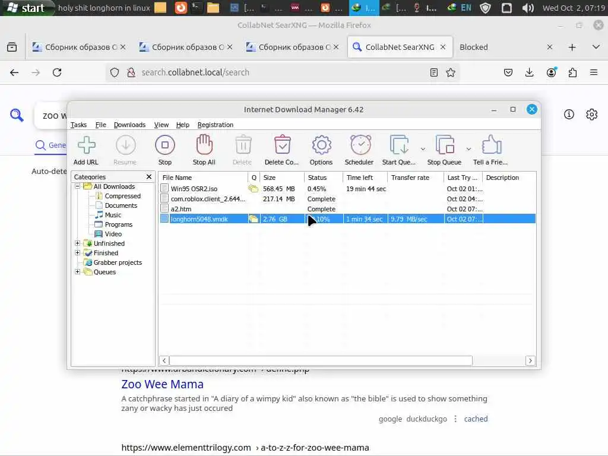Toggle checkbox for longhorn5048.vmdk row
Viewport: 608px width, 456px height.
pyautogui.click(x=164, y=218)
